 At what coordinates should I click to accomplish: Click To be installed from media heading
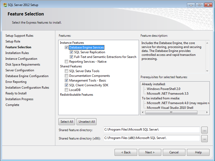(161, 98)
